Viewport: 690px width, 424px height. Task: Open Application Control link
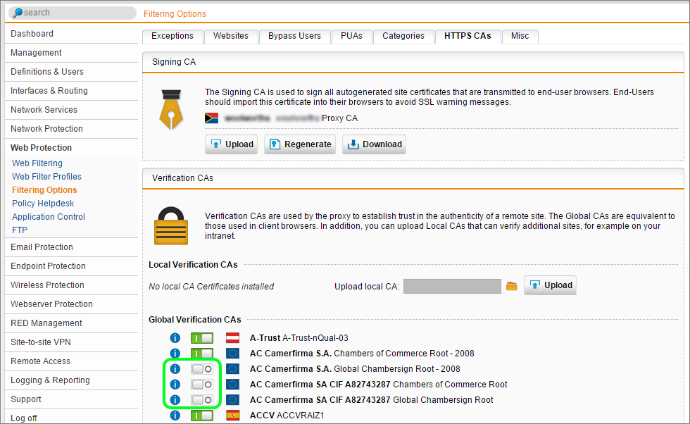tap(49, 217)
